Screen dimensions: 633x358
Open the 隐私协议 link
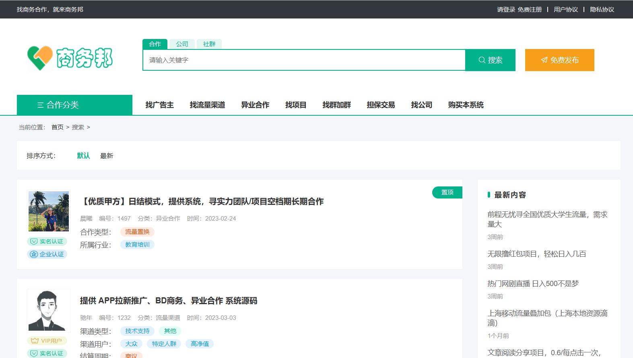click(x=602, y=10)
